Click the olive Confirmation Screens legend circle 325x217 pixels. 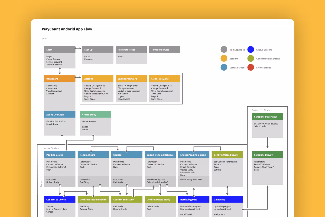tap(251, 59)
